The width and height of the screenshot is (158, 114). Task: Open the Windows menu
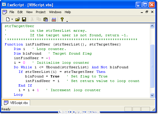[55, 12]
